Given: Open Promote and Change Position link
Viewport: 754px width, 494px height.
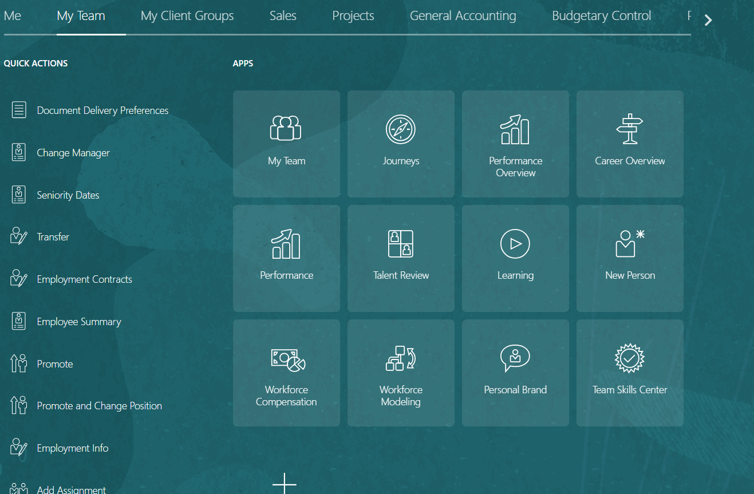Looking at the screenshot, I should point(100,406).
